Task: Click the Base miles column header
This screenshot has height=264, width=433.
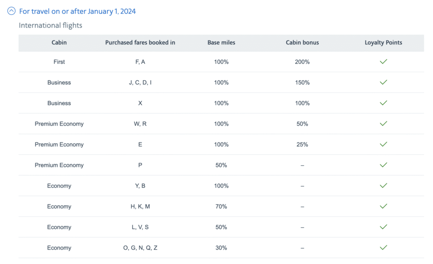Action: (x=221, y=43)
